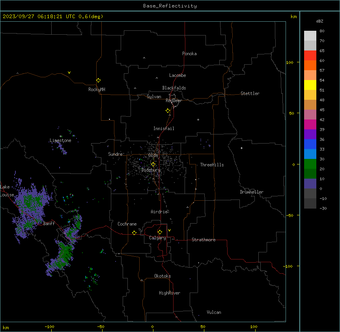Viewport: 340px width, 332px height.
Task: Click the Okotoks label
Action: tap(163, 276)
